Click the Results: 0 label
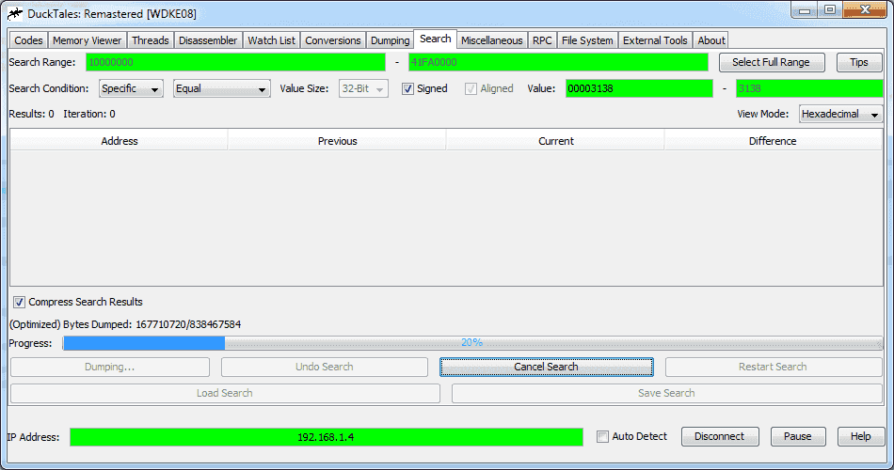Image resolution: width=894 pixels, height=470 pixels. pos(31,114)
